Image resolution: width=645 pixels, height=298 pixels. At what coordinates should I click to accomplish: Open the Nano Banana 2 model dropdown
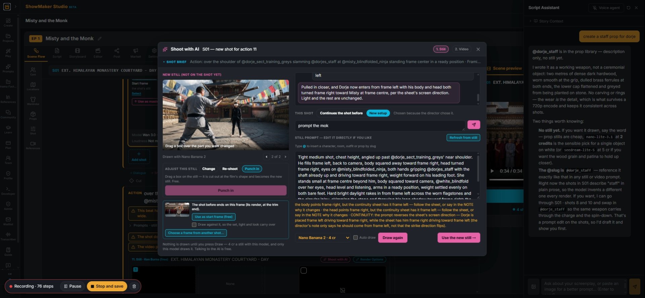323,238
